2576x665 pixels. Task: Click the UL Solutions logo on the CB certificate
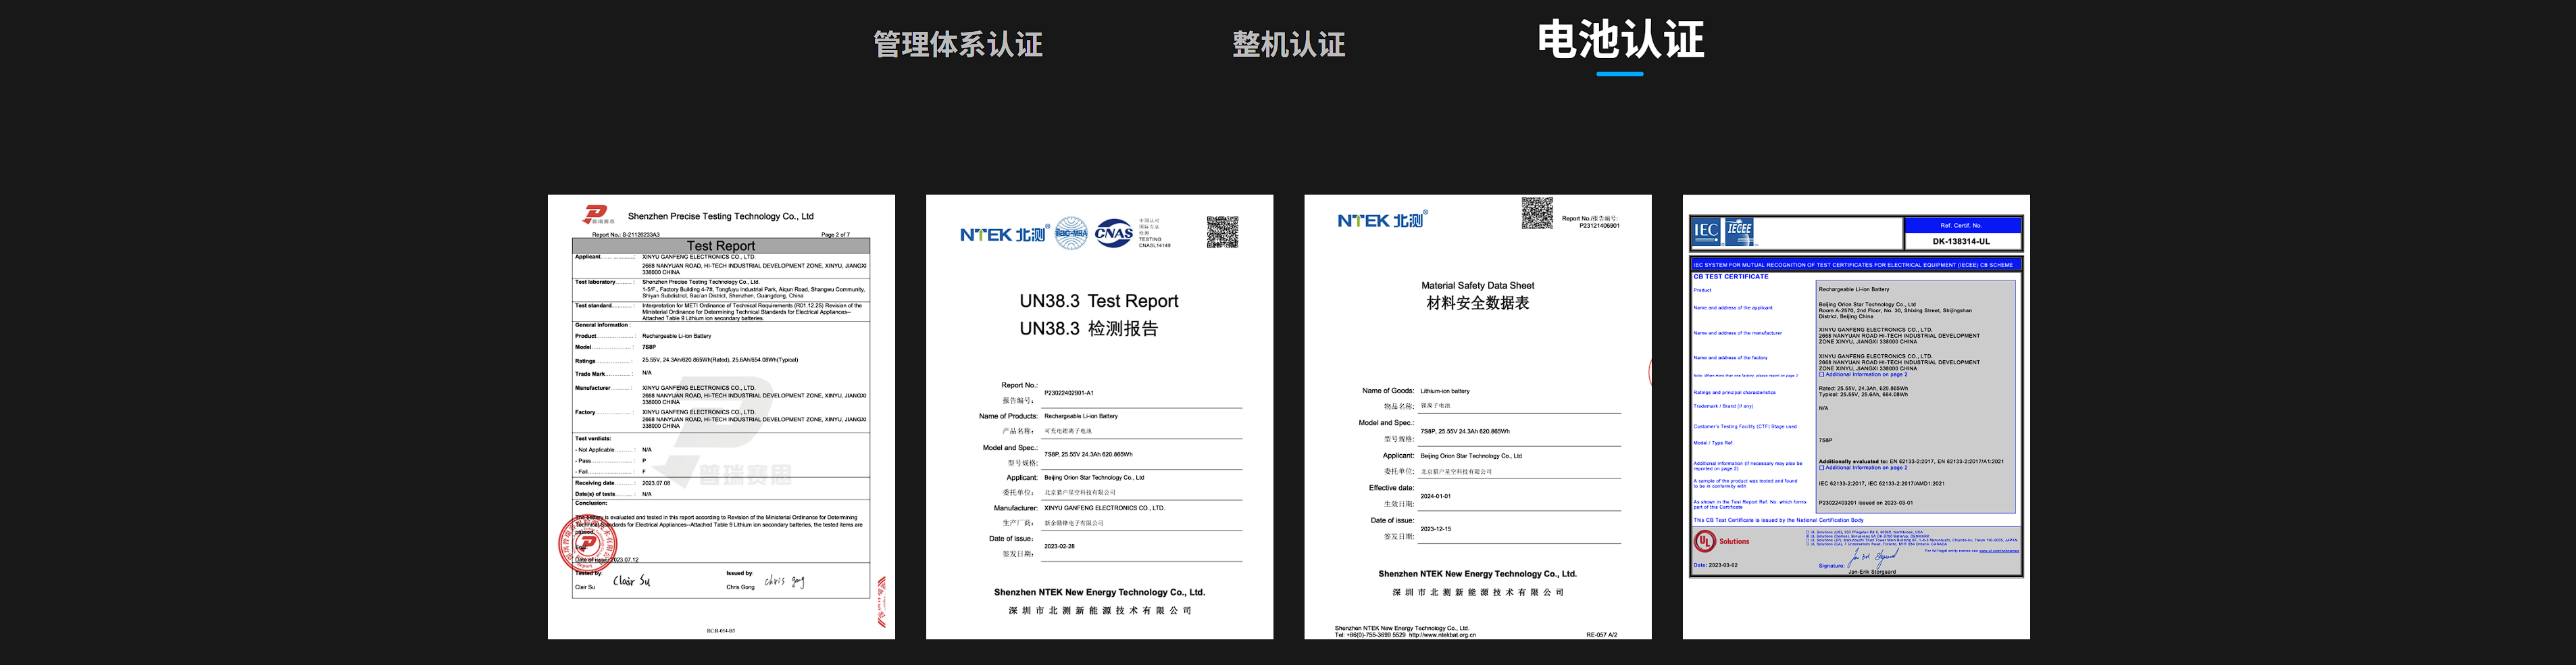tap(1723, 541)
